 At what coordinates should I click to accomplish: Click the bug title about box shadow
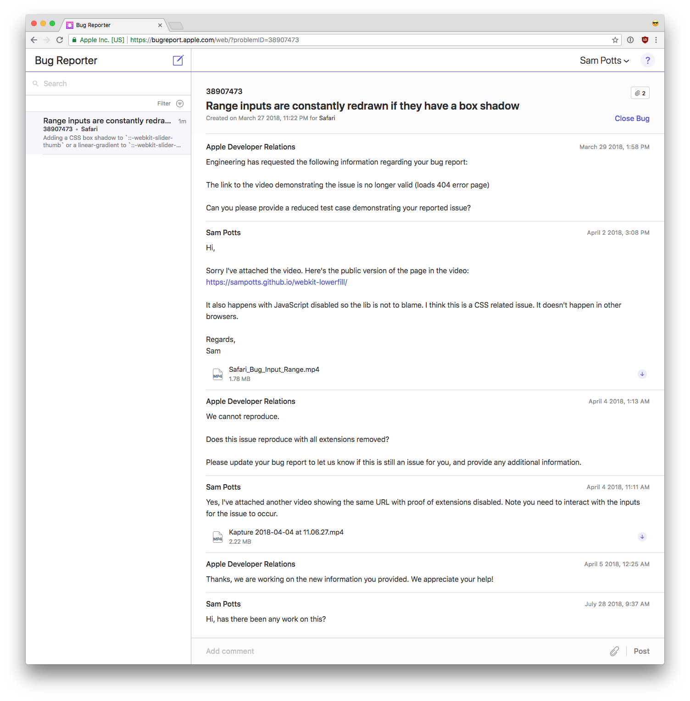362,106
